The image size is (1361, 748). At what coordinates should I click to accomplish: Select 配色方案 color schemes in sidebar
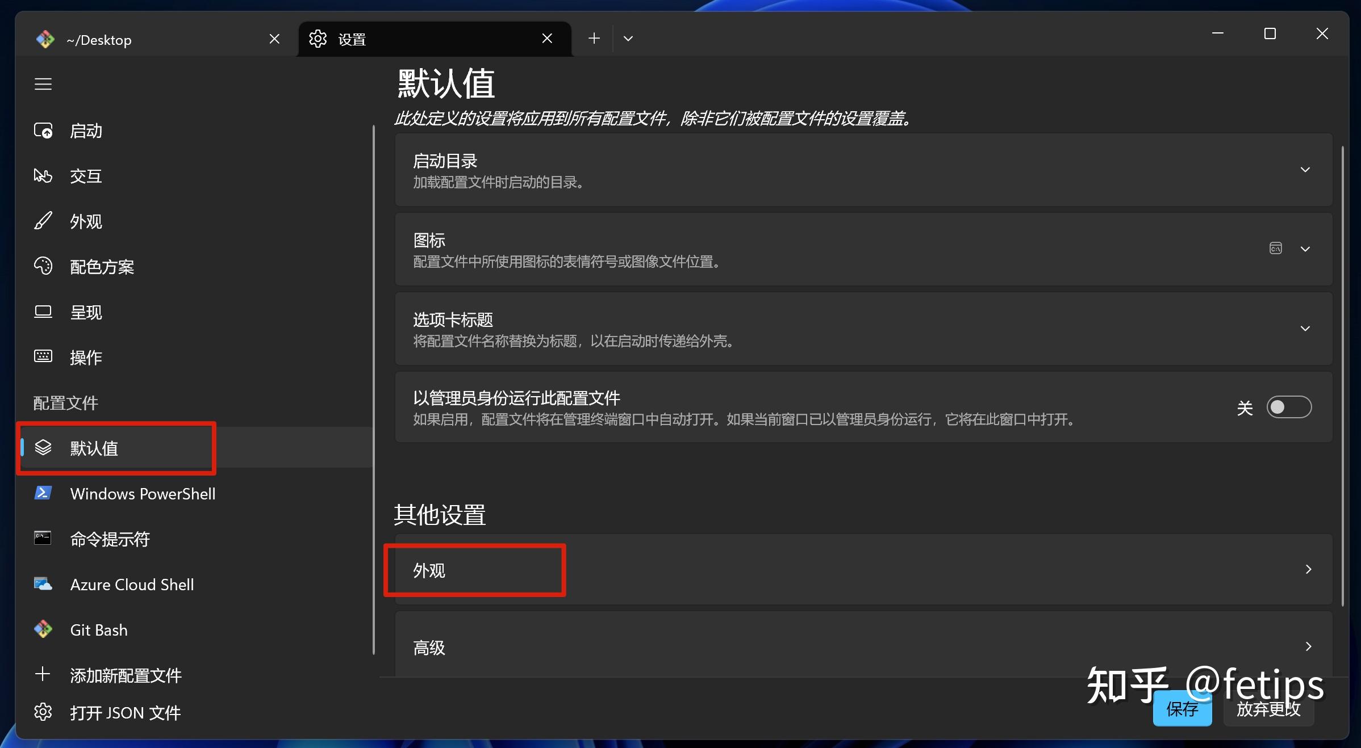(101, 267)
